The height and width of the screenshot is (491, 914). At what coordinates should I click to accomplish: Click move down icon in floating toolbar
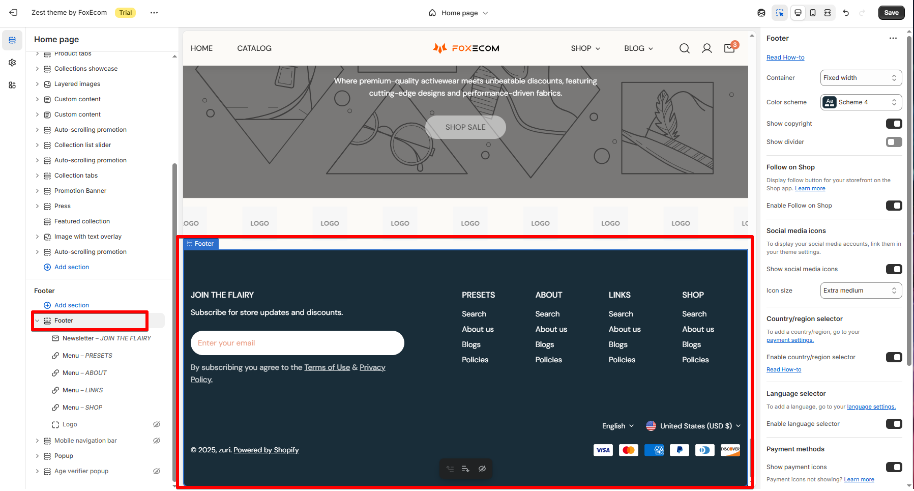pyautogui.click(x=465, y=469)
